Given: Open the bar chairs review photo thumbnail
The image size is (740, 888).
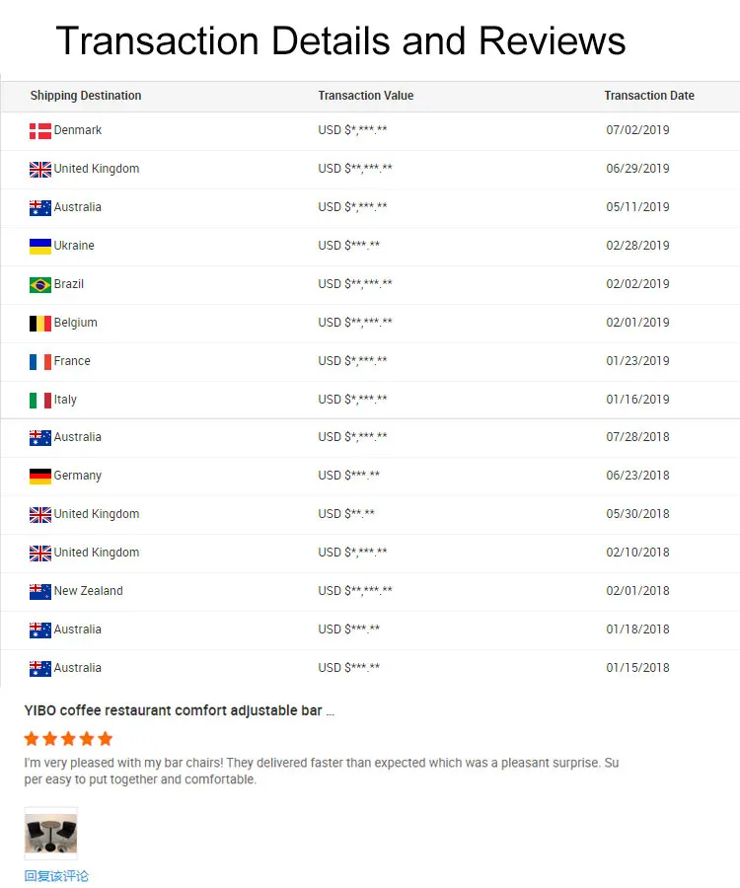Looking at the screenshot, I should click(51, 834).
